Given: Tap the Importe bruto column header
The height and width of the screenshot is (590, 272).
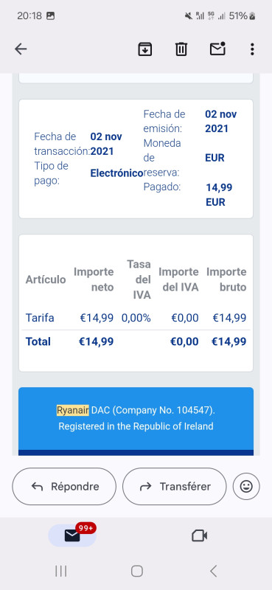Looking at the screenshot, I should click(226, 280).
